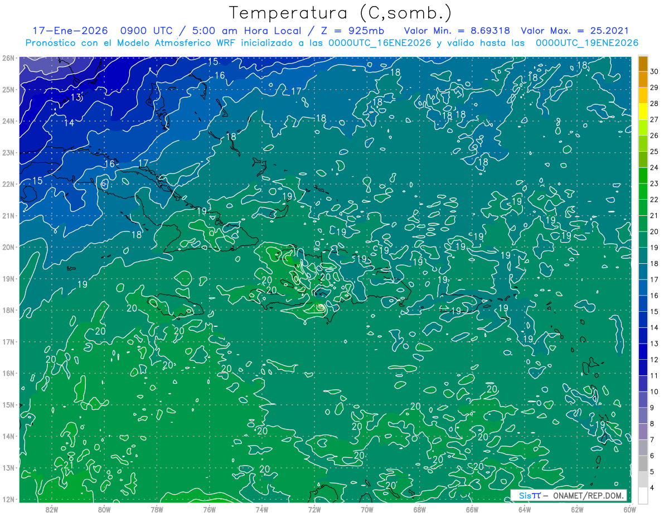Click the "30" label on the color scale
Viewport: 669px width, 517px height.
[654, 71]
